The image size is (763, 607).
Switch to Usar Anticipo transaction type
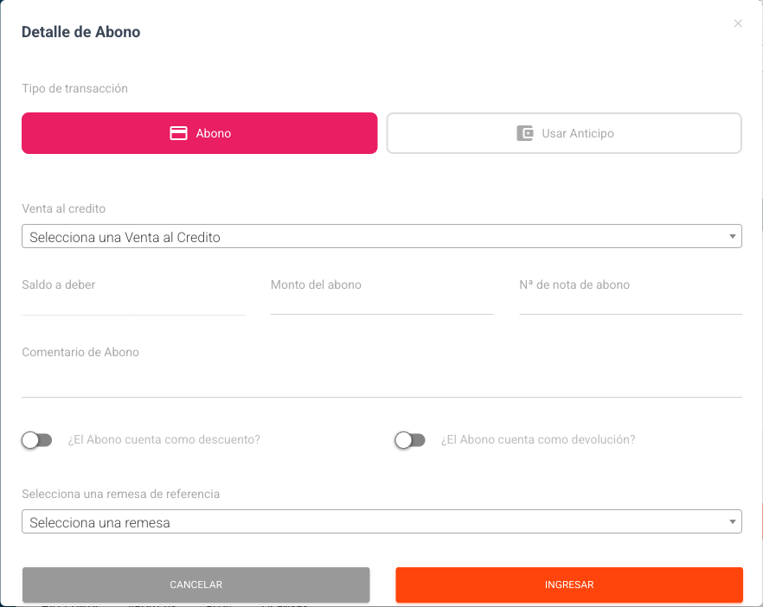tap(564, 133)
